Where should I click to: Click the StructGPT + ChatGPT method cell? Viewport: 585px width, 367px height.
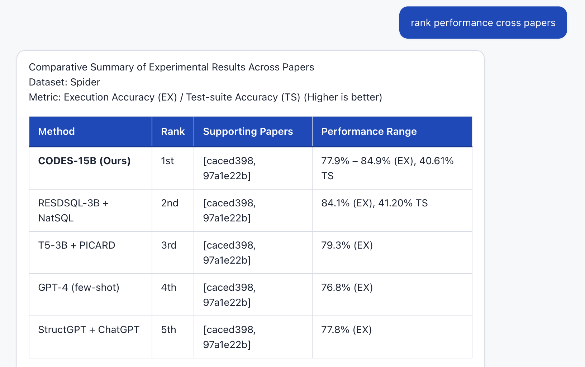pos(89,330)
